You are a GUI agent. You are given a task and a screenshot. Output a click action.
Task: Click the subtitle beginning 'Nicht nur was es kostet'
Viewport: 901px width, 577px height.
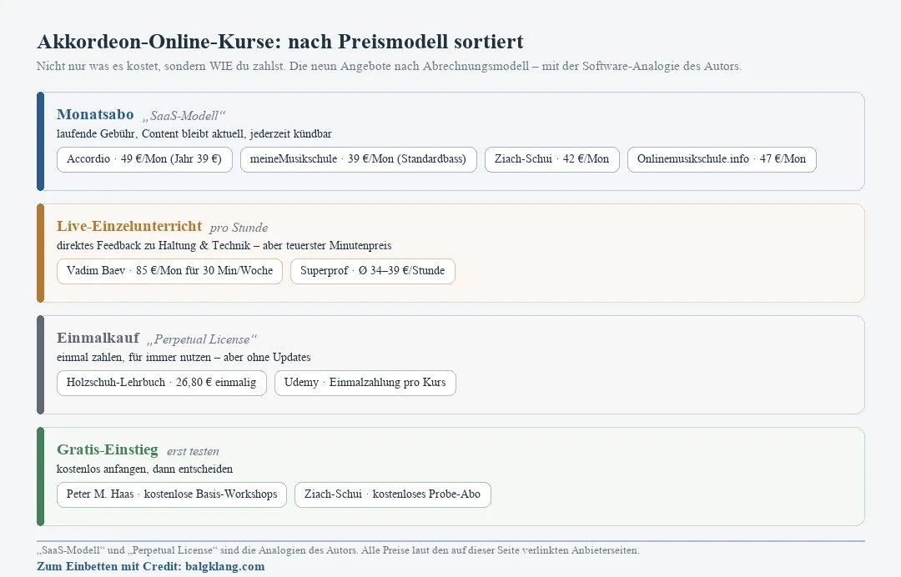[x=389, y=66]
